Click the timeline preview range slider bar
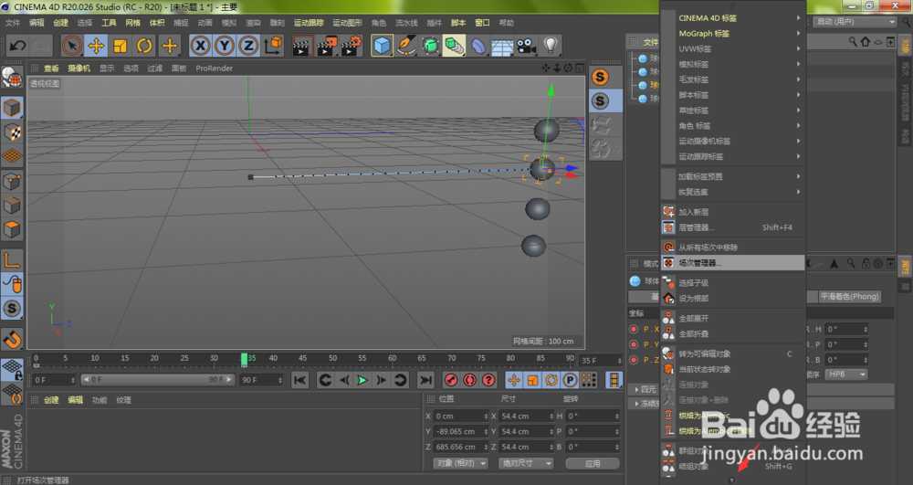Image resolution: width=913 pixels, height=485 pixels. 157,380
